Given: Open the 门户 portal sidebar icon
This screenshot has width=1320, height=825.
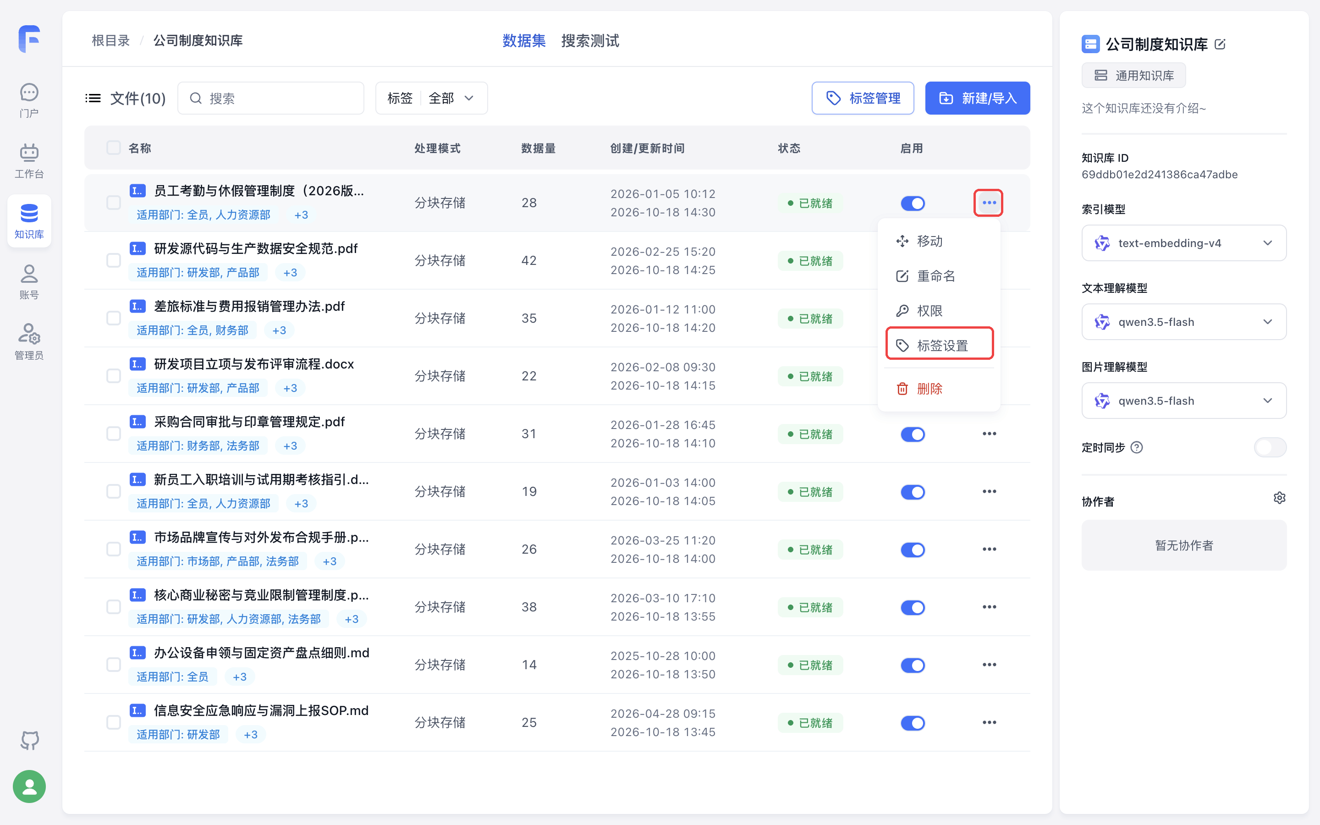Looking at the screenshot, I should 29,100.
